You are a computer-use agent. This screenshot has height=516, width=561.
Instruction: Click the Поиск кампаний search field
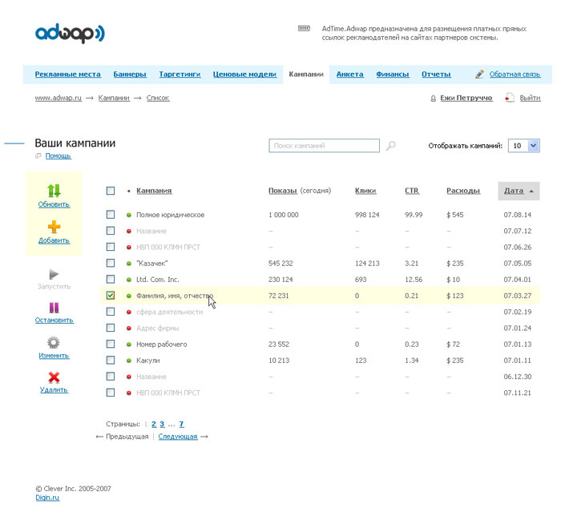[324, 146]
